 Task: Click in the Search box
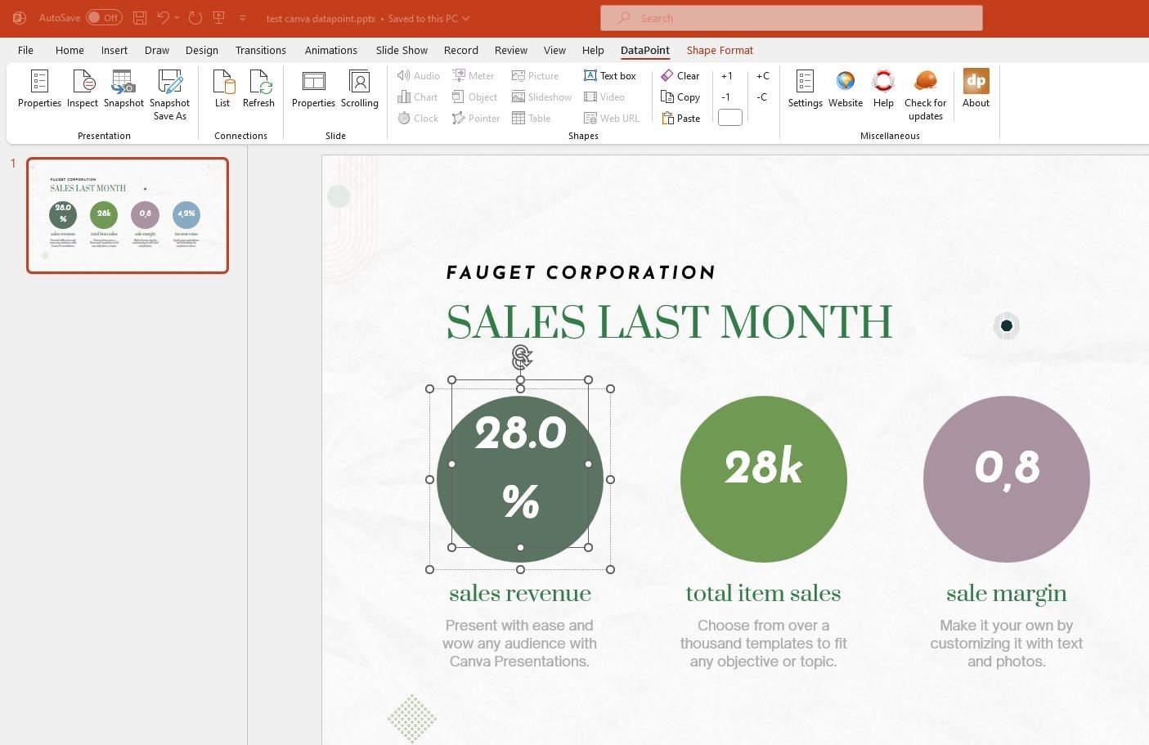point(791,18)
